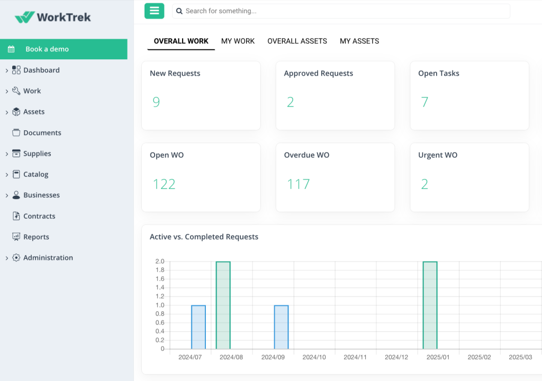The height and width of the screenshot is (381, 542).
Task: Click the Dashboard sidebar icon
Action: click(16, 70)
